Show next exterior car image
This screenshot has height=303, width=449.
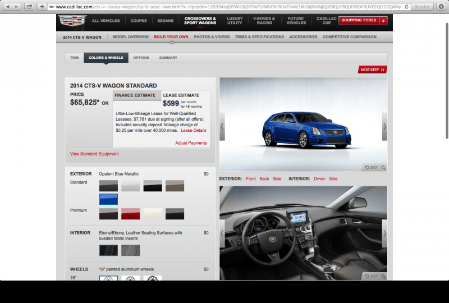[384, 127]
